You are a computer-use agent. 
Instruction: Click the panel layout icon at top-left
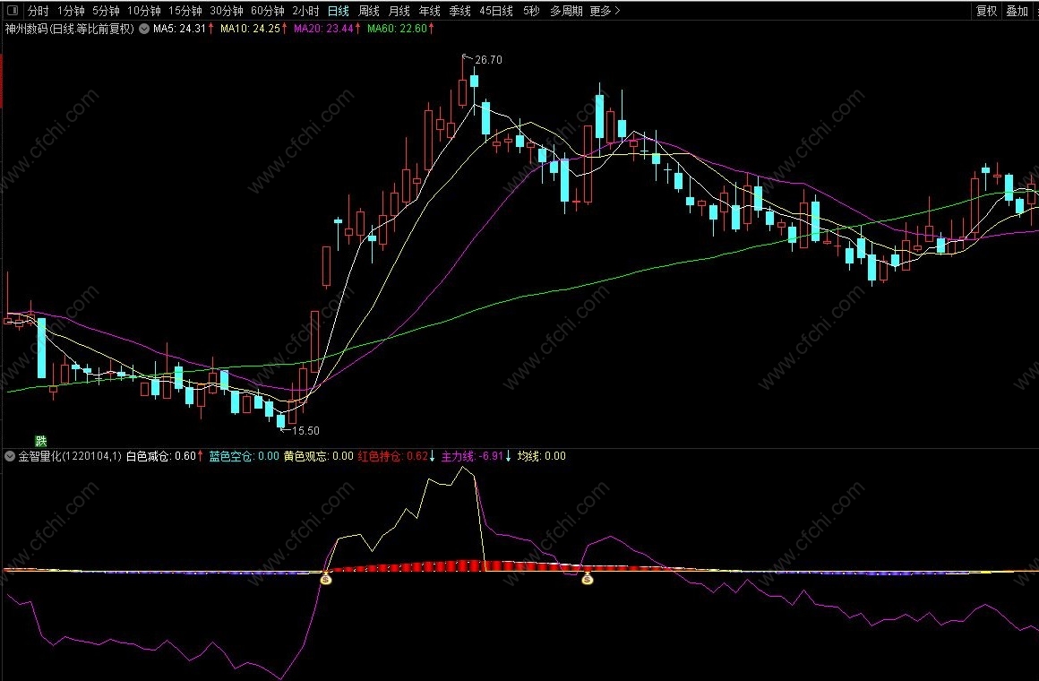coord(12,11)
